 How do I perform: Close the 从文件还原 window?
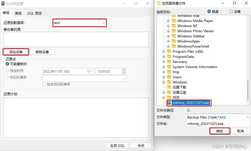[x=148, y=3]
